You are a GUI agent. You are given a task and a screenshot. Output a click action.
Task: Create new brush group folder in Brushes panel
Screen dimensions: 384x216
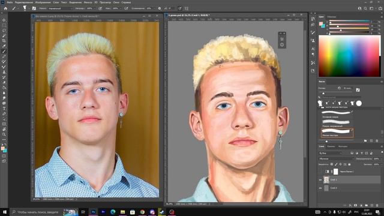coord(365,141)
